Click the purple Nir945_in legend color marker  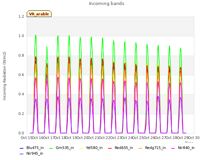[22, 154]
